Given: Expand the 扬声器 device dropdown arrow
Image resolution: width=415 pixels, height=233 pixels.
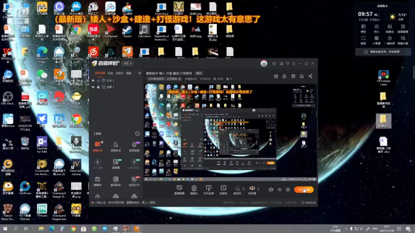Looking at the screenshot, I should [258, 189].
